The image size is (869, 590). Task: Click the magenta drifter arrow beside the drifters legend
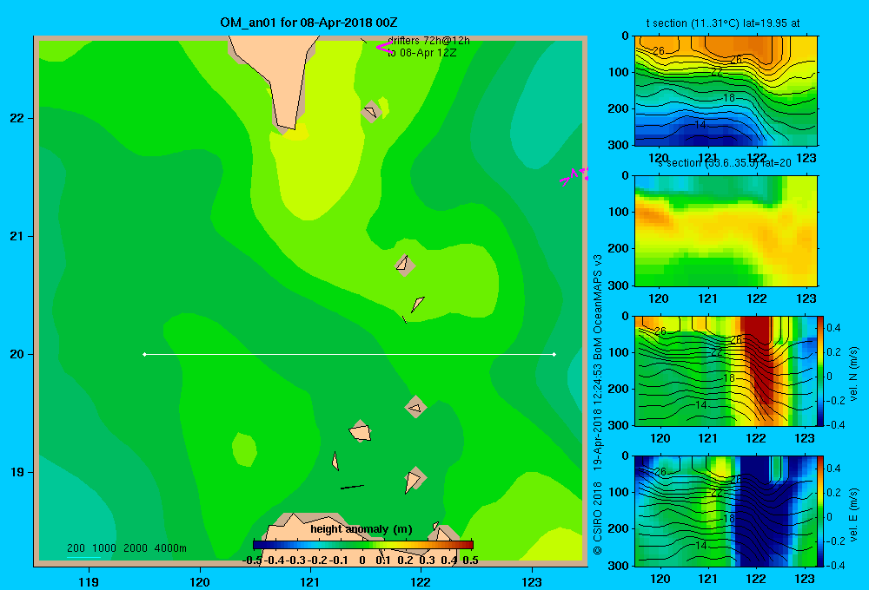coord(385,48)
